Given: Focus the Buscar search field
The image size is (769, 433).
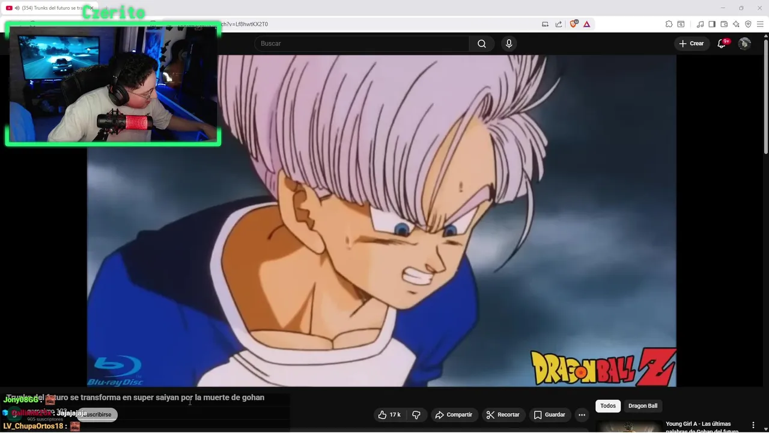Looking at the screenshot, I should pyautogui.click(x=362, y=43).
